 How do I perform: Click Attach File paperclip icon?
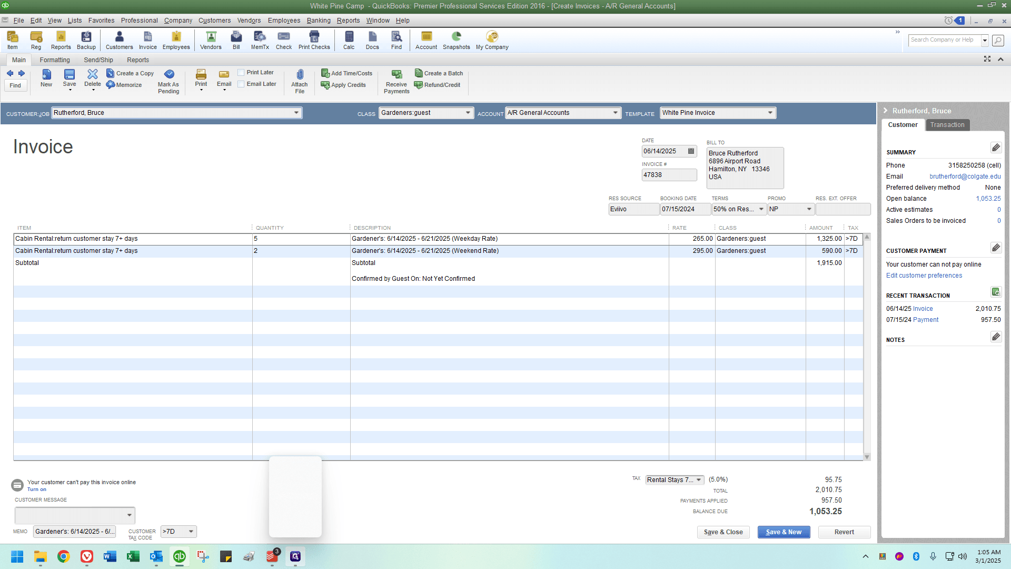click(x=300, y=81)
